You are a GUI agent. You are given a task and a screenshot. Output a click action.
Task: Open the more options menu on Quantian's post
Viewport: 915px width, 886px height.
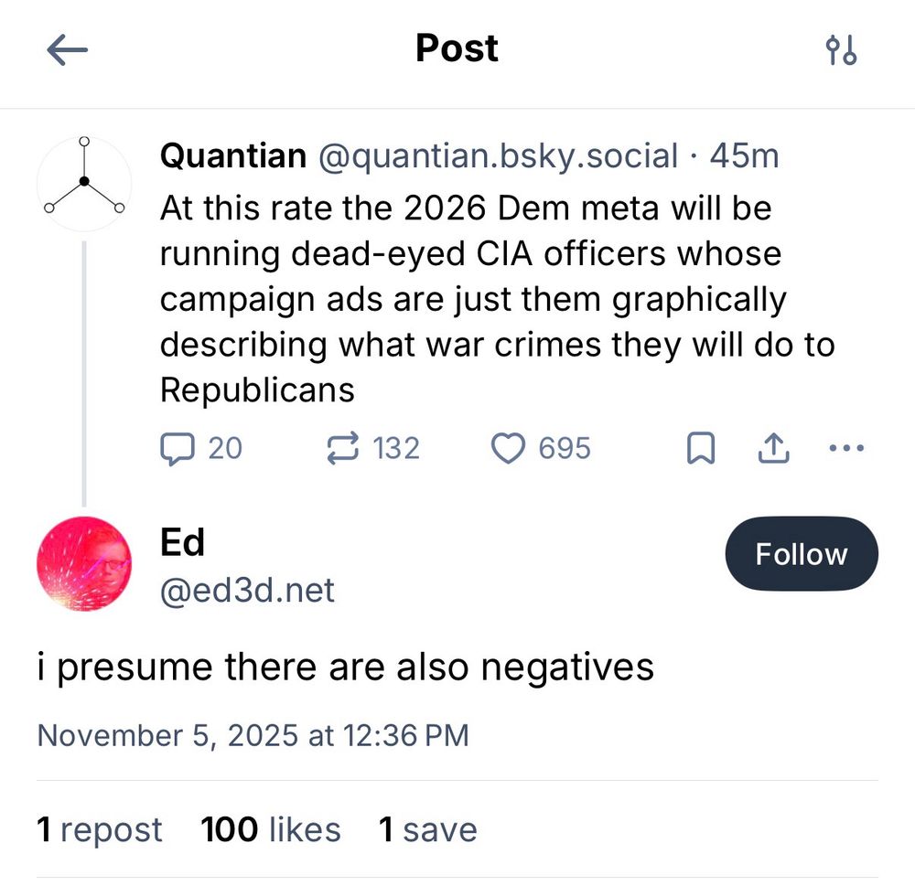pyautogui.click(x=845, y=447)
